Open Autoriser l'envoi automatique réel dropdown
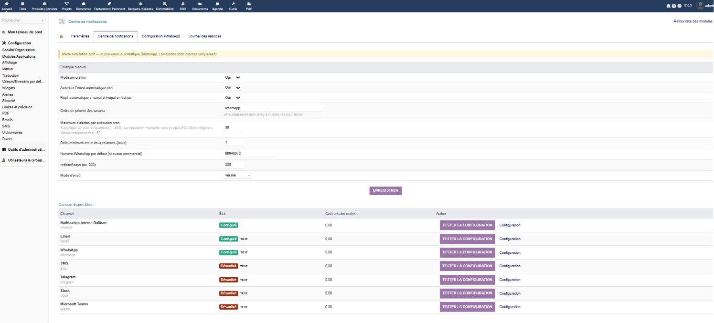Screen dimensions: 714x323 (x=233, y=88)
